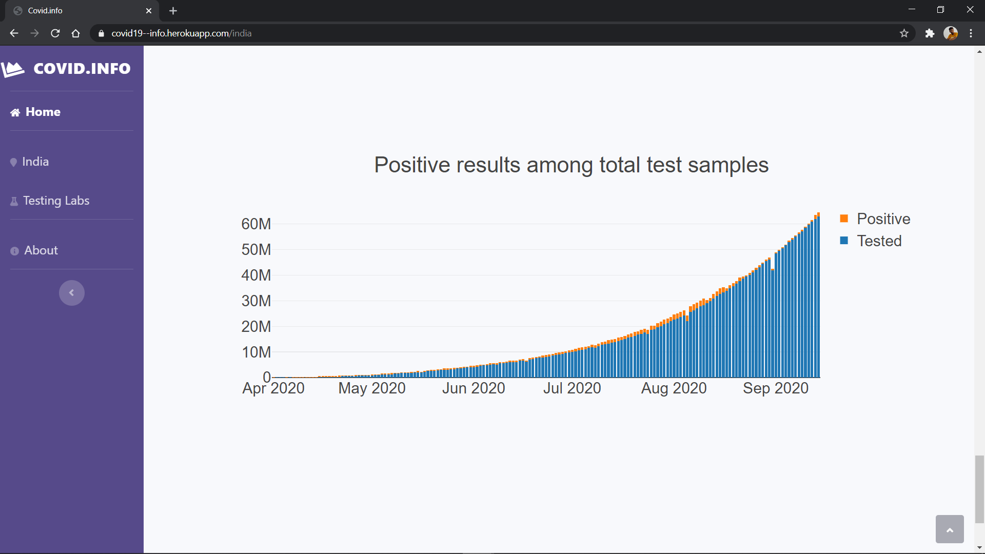Image resolution: width=985 pixels, height=554 pixels.
Task: Open Chrome's three-dot menu
Action: 971,33
